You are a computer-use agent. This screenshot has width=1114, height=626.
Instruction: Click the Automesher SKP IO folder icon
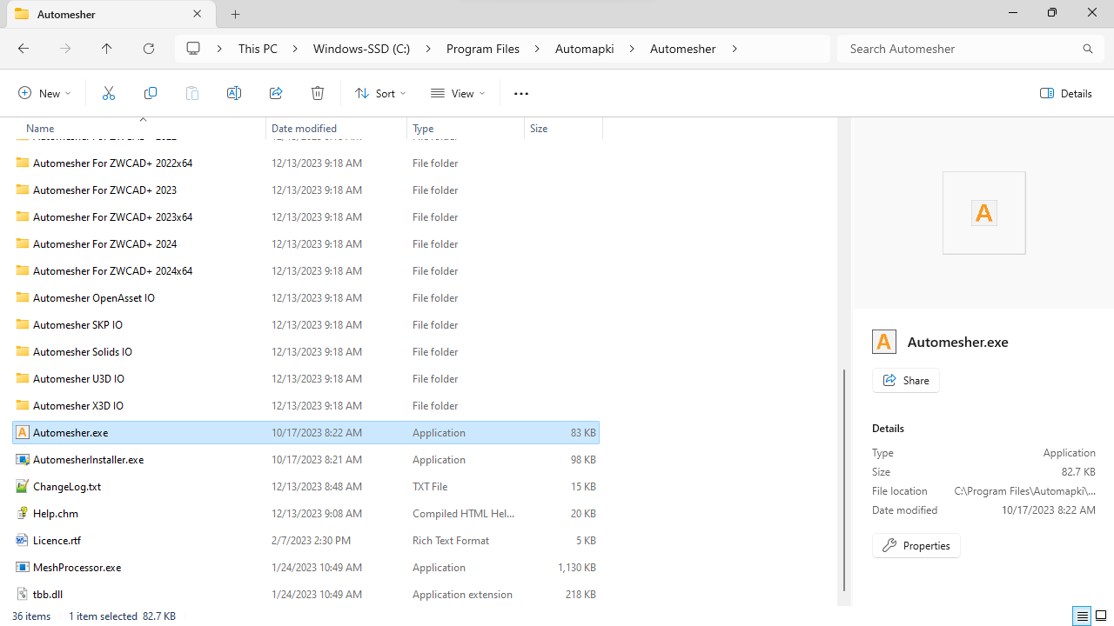pos(23,324)
